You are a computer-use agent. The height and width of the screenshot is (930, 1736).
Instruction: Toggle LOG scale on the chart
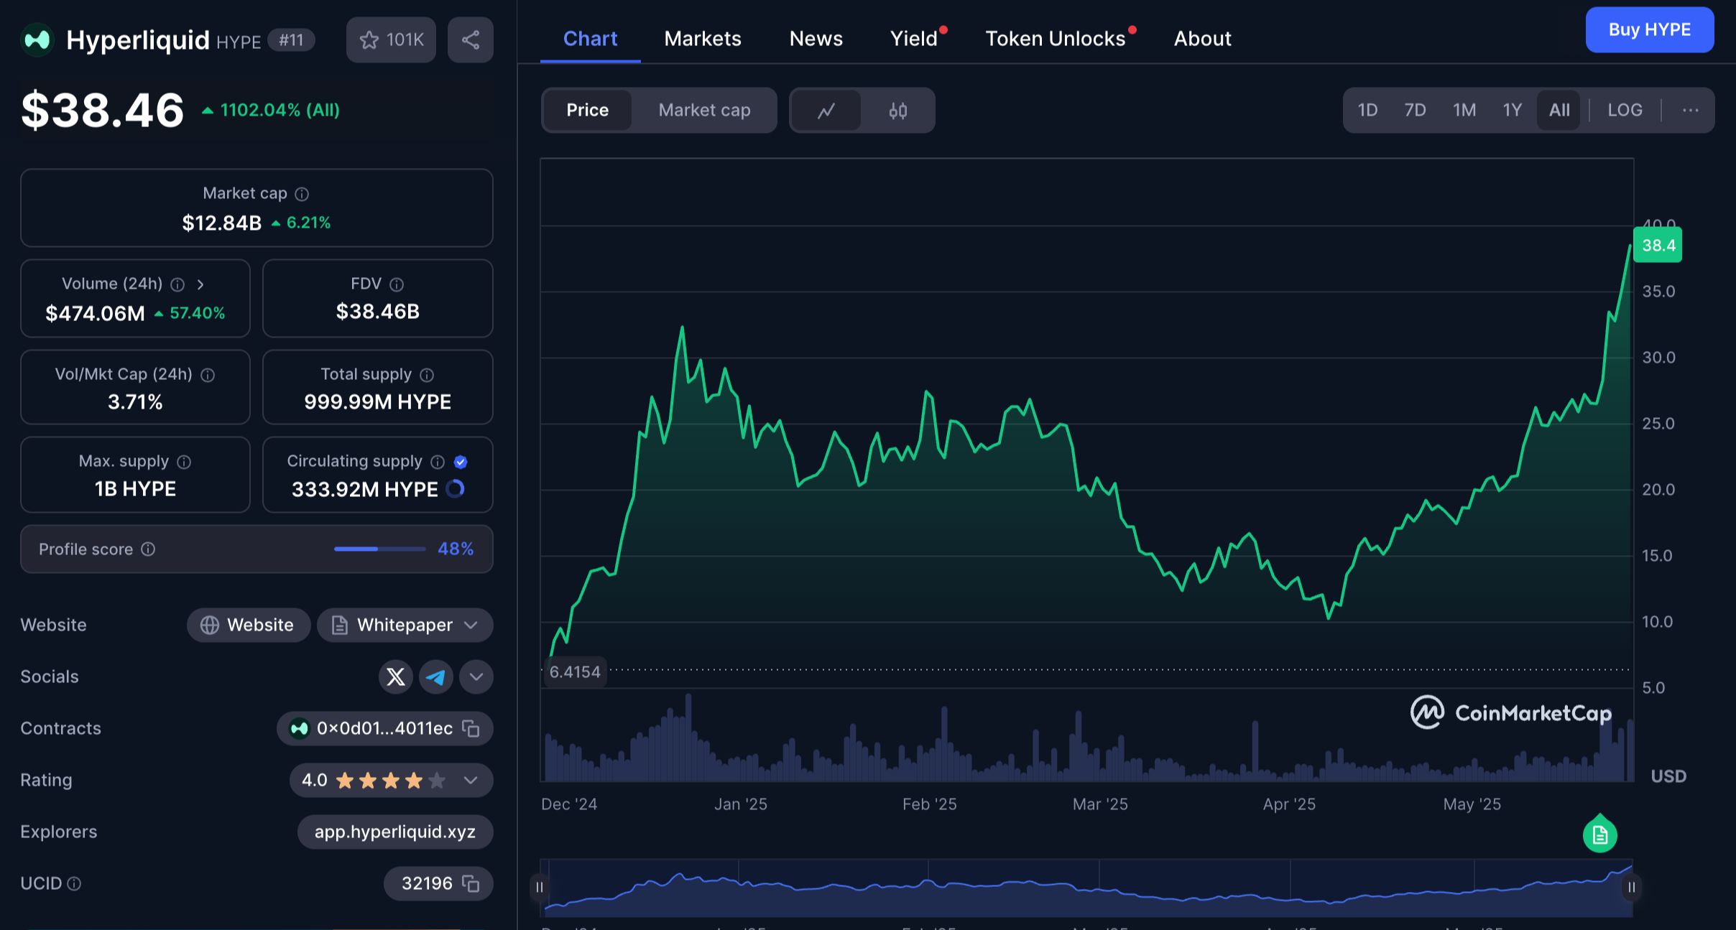coord(1625,110)
